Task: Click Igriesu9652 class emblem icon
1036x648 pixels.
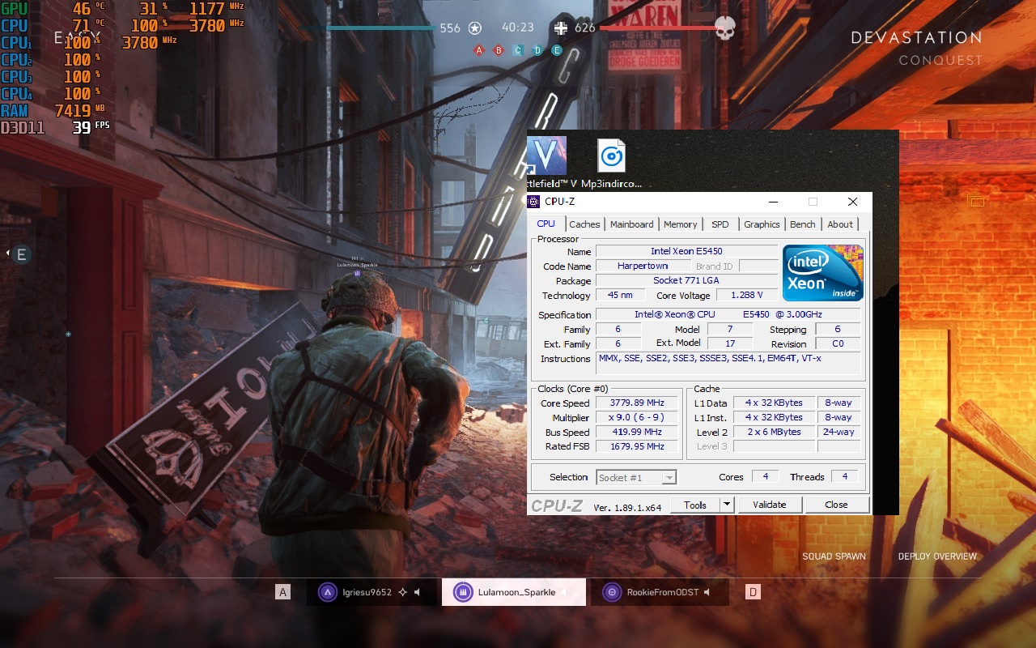Action: pos(327,592)
